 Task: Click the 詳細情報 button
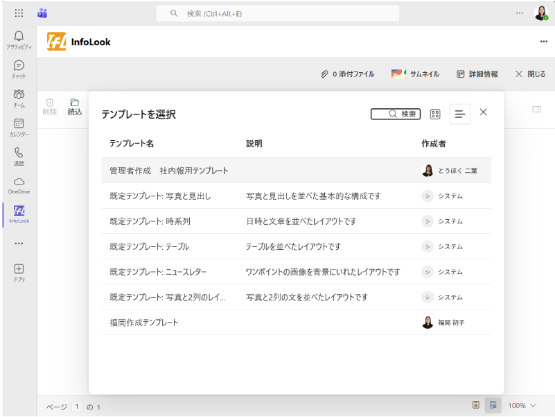click(477, 74)
